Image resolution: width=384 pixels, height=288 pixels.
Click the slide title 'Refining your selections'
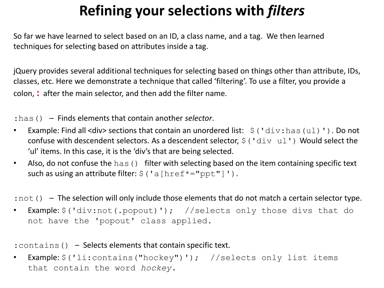(x=171, y=11)
